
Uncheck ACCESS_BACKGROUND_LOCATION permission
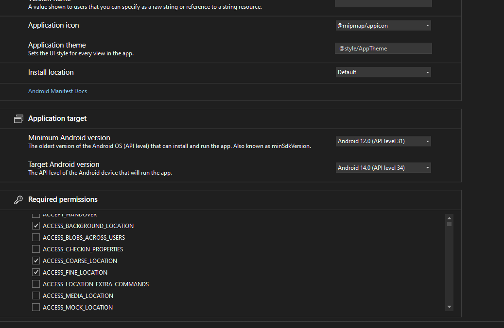click(36, 226)
